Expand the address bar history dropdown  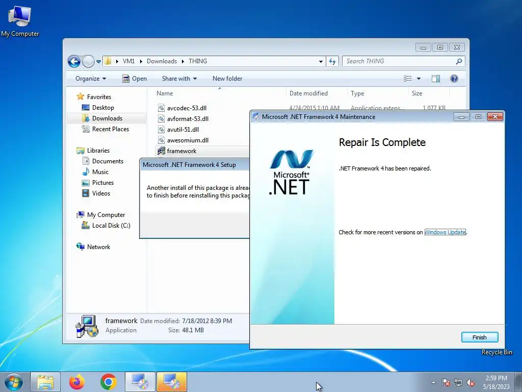pos(321,61)
